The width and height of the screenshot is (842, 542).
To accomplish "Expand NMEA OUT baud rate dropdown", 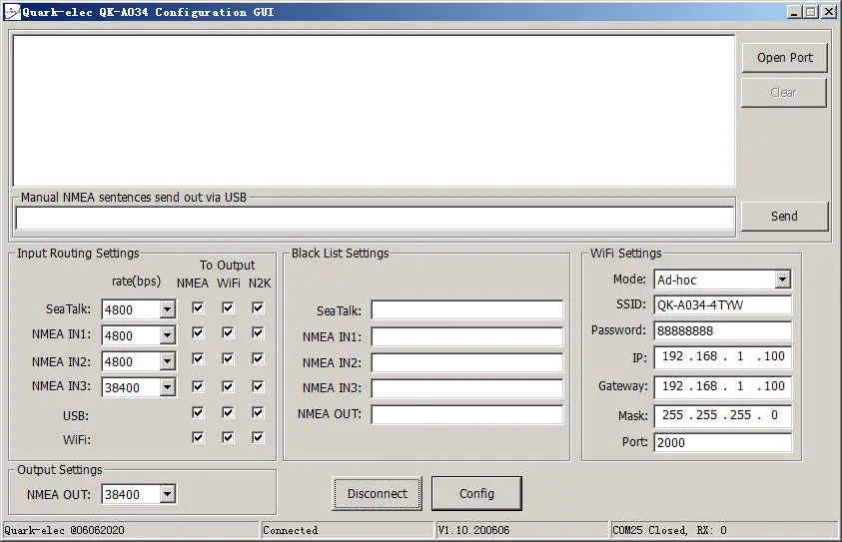I will (x=167, y=494).
